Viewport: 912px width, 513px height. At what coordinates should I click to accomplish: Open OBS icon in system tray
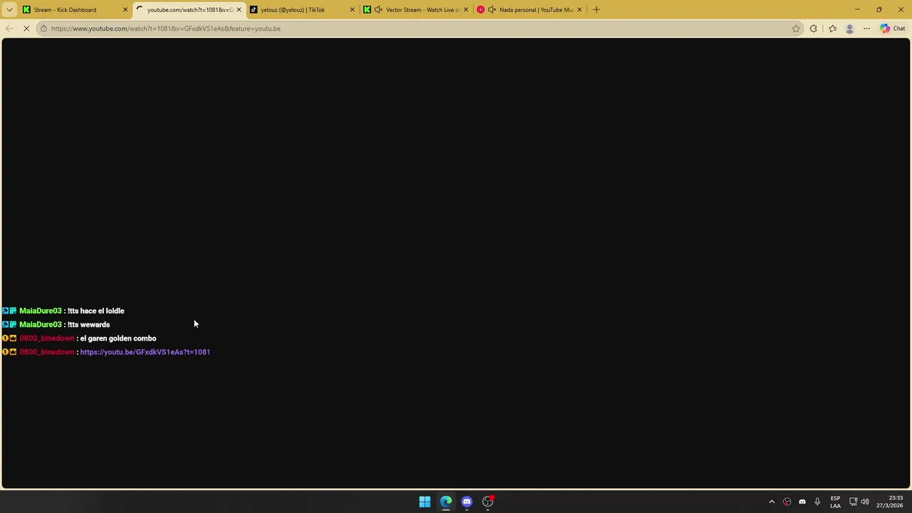[787, 502]
